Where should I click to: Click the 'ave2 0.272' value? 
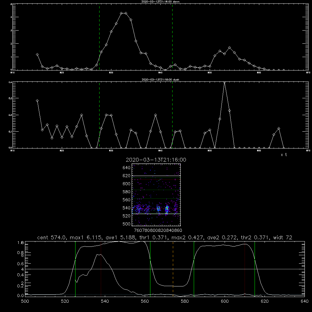222,237
